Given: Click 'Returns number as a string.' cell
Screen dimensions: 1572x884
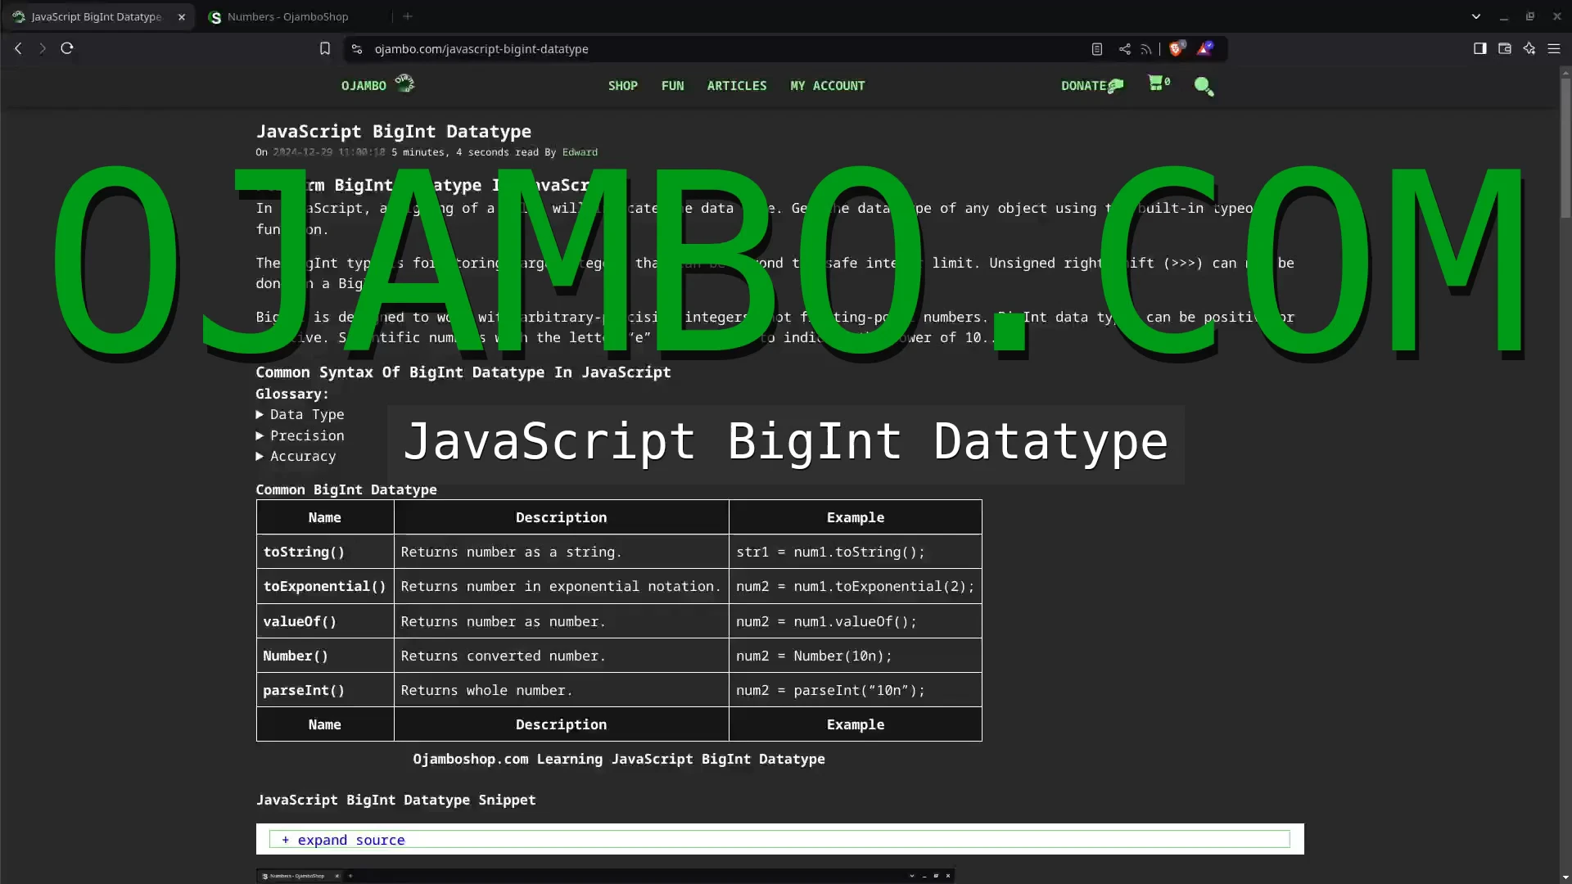Looking at the screenshot, I should [x=562, y=552].
